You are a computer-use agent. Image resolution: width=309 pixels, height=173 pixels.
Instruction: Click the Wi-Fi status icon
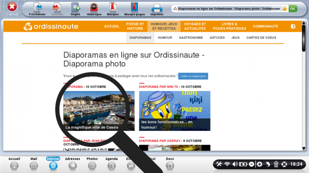point(227,164)
